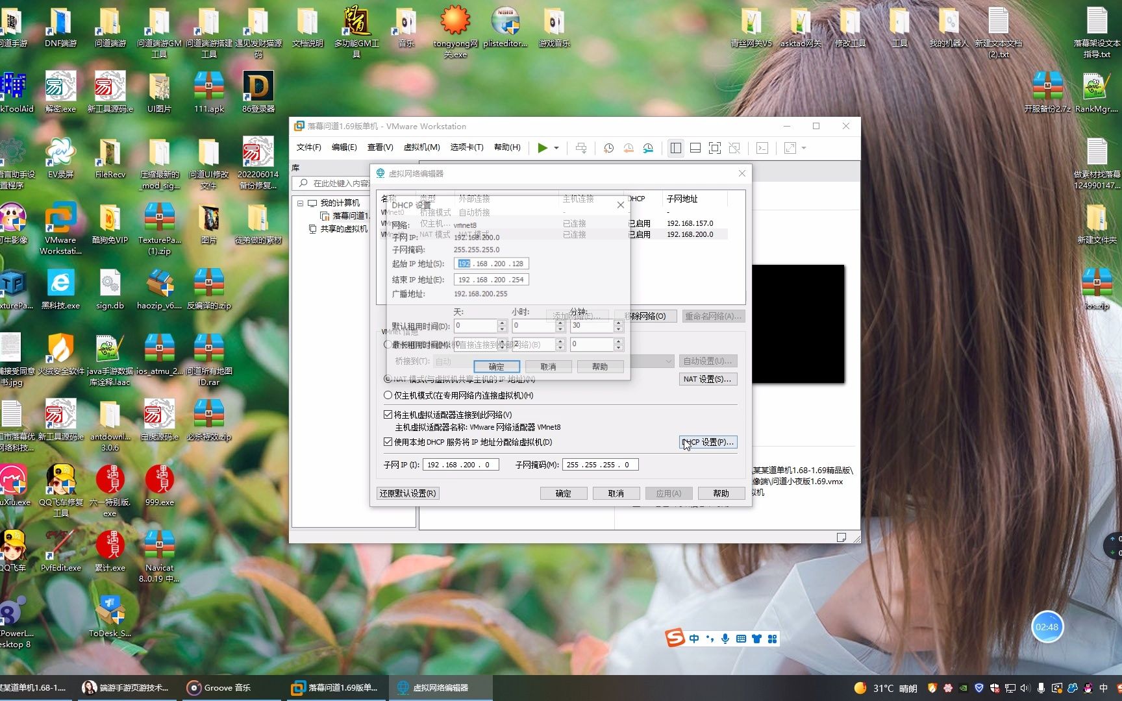Screen dimensions: 1122x701
Task: Select the 火绒安全软件 desktop icon
Action: tap(60, 354)
